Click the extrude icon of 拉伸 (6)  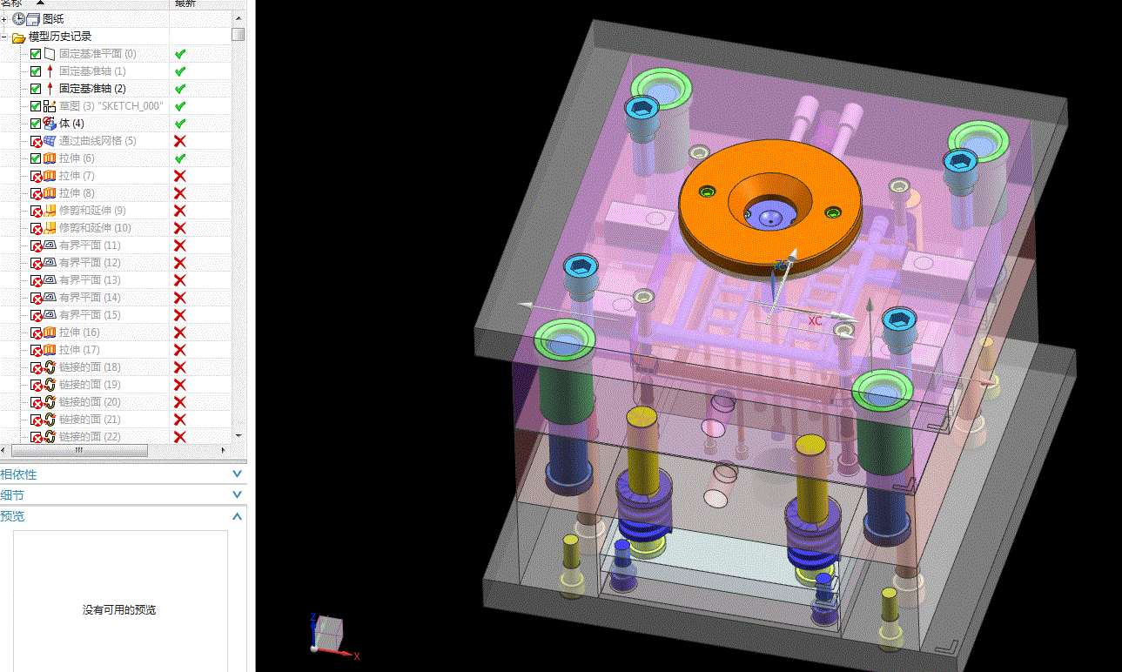(x=50, y=158)
